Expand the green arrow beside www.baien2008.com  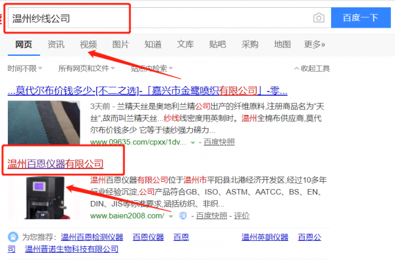click(x=171, y=216)
